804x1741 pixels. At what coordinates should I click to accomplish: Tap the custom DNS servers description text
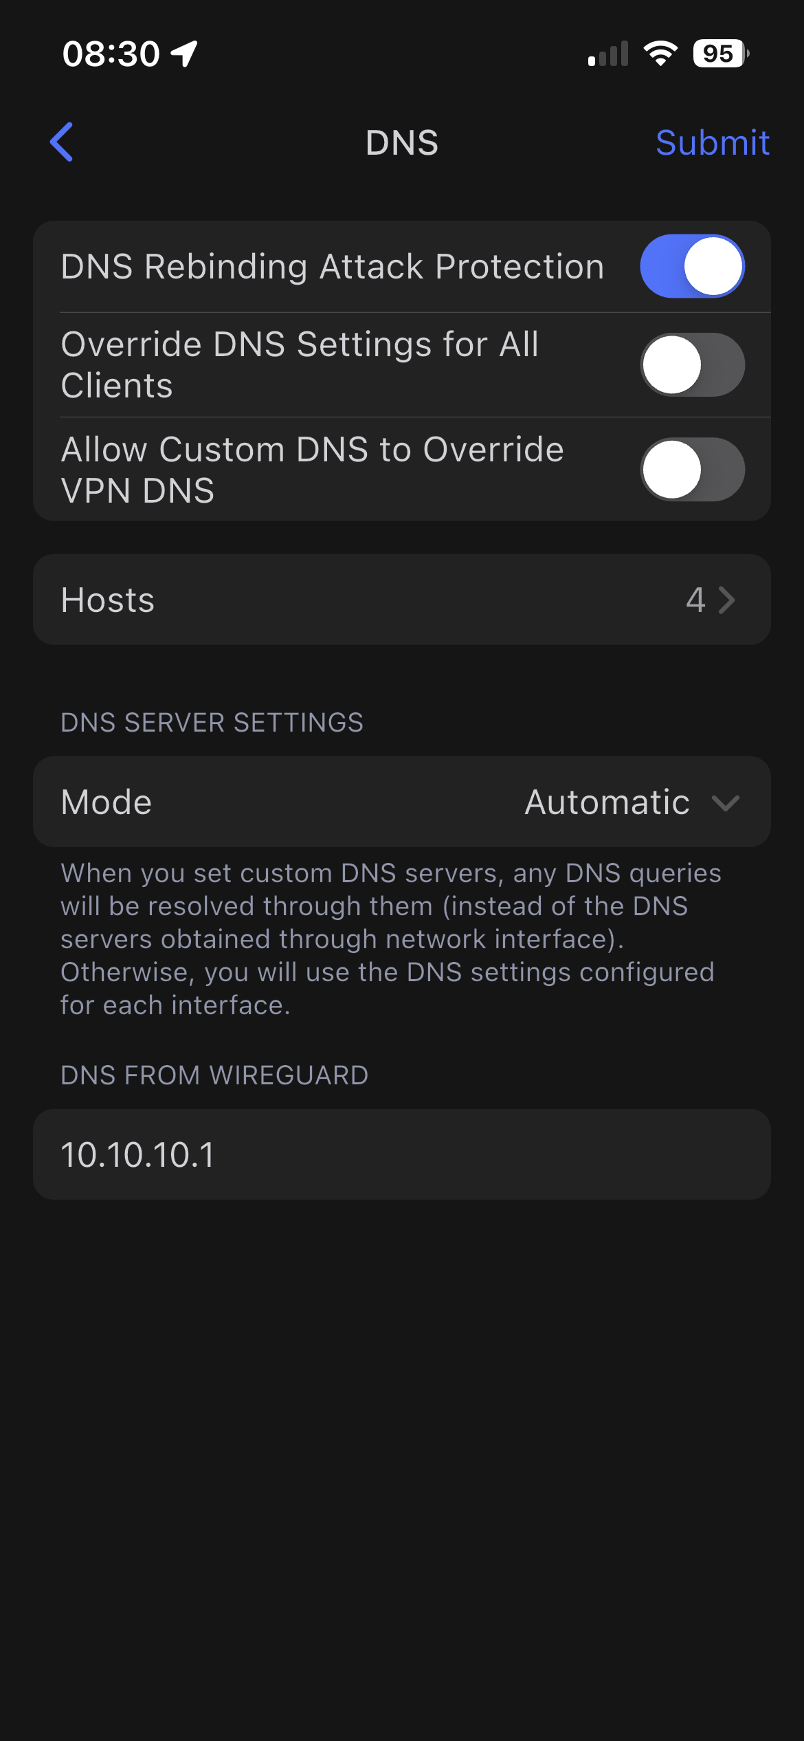[x=390, y=939]
